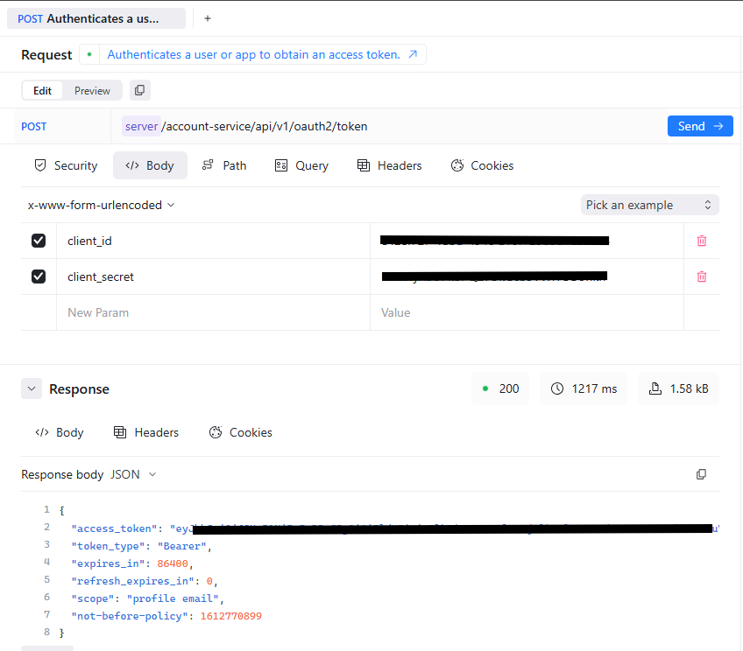Open the Security request tab
Screen dimensions: 743x651
point(66,165)
